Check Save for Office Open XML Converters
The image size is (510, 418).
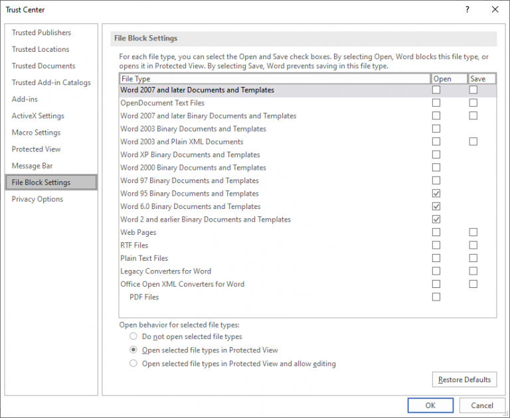coord(473,284)
